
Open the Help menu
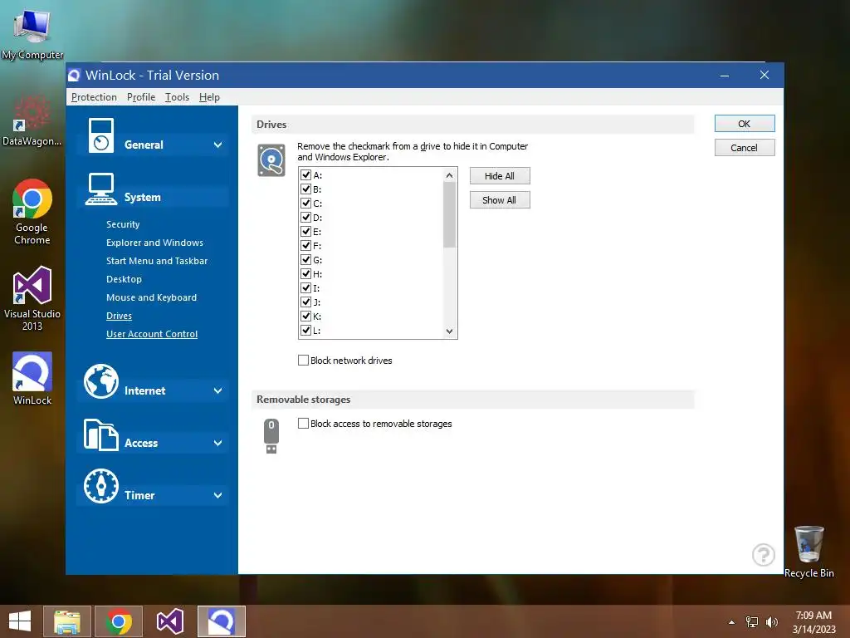point(209,97)
